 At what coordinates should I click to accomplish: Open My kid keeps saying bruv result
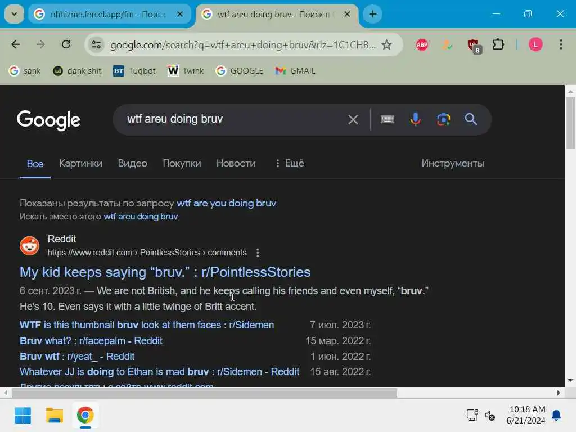point(165,272)
